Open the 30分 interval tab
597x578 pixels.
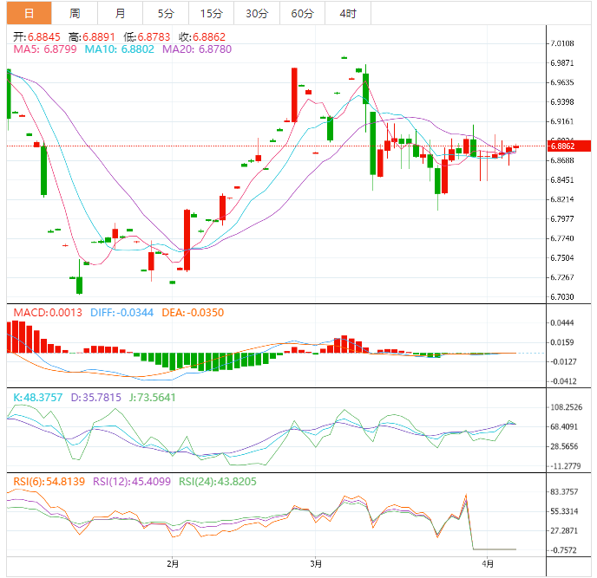click(257, 13)
